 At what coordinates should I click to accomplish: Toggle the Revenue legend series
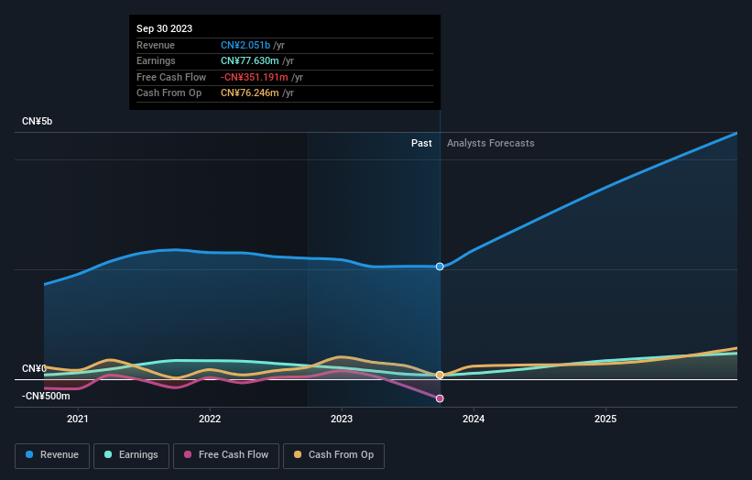[52, 455]
